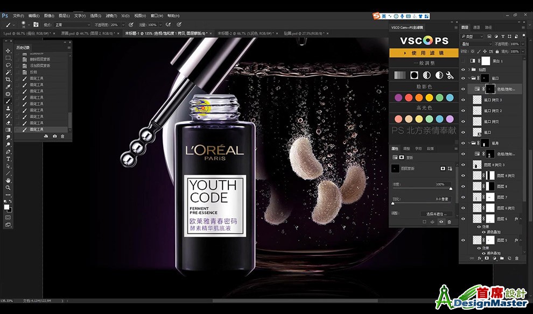Enable airbrush mode in options bar
Screen dimensions: 533x314
point(168,25)
